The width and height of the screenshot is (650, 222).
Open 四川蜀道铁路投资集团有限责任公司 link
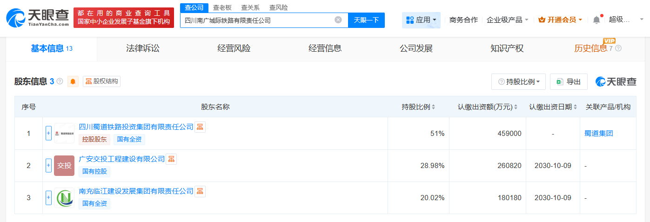click(136, 127)
